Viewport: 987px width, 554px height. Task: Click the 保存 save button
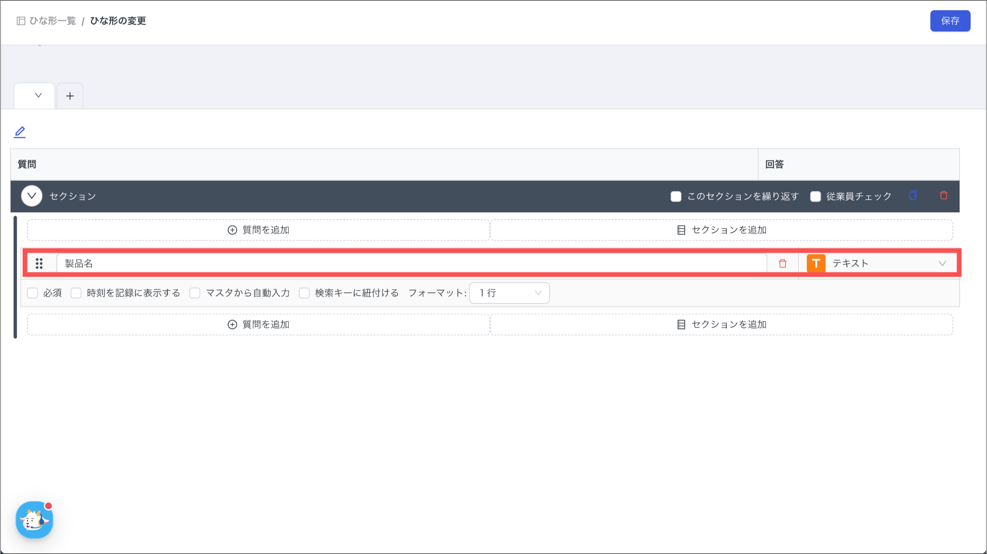pyautogui.click(x=950, y=21)
